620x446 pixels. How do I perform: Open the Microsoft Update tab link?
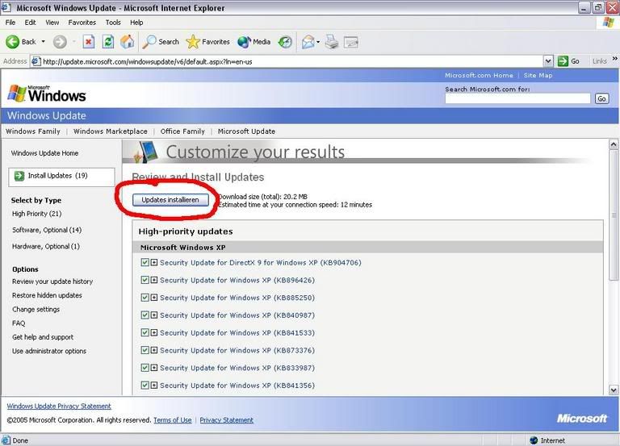click(x=246, y=131)
